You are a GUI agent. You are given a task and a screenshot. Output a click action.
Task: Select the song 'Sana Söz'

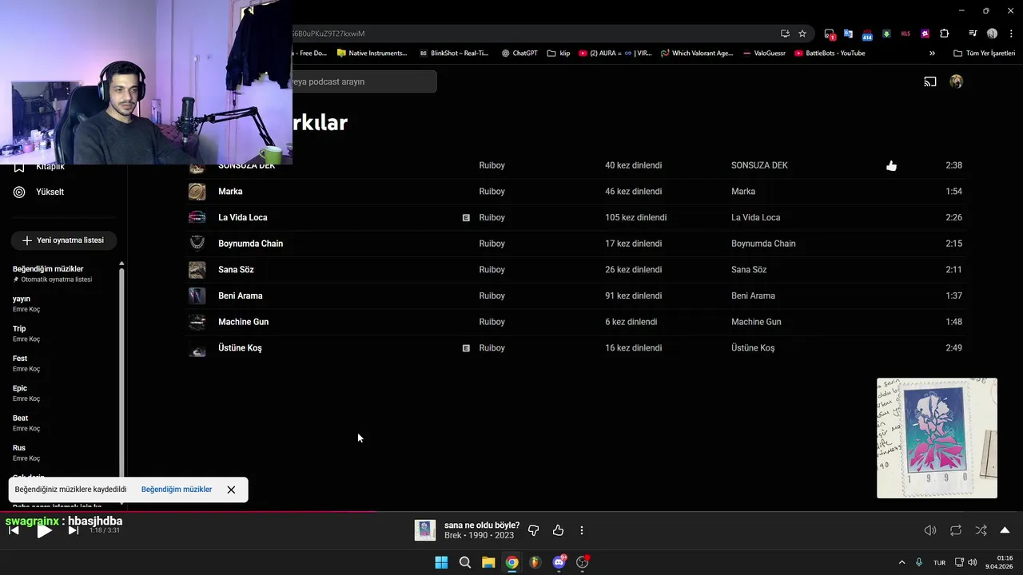coord(236,270)
